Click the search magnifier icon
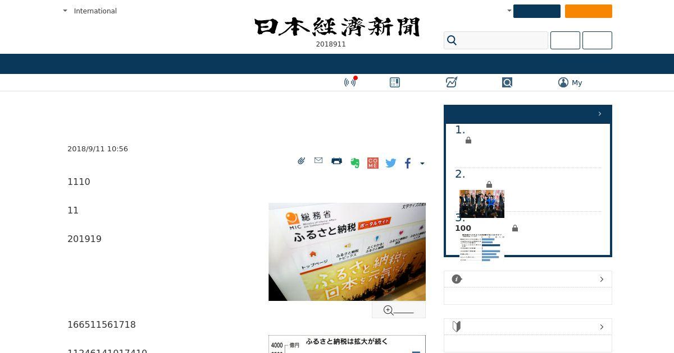The height and width of the screenshot is (353, 674). (x=452, y=40)
